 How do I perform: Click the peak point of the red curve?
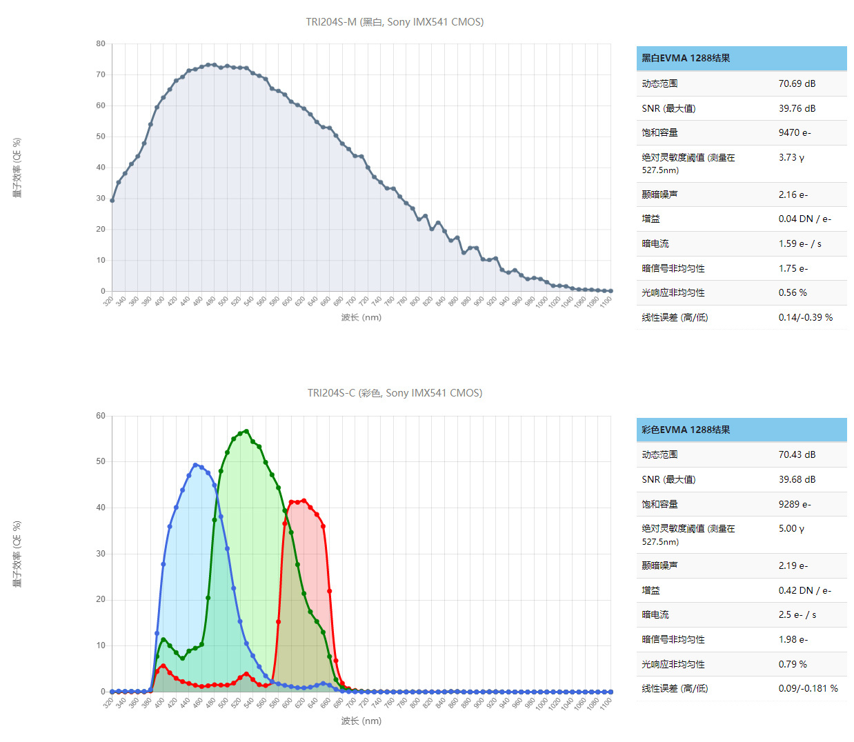[x=304, y=501]
